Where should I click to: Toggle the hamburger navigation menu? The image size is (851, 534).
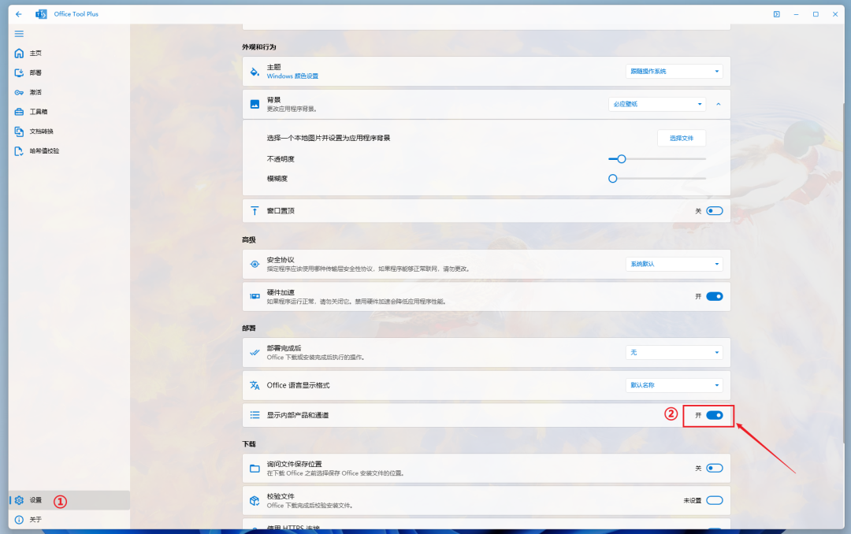point(19,34)
